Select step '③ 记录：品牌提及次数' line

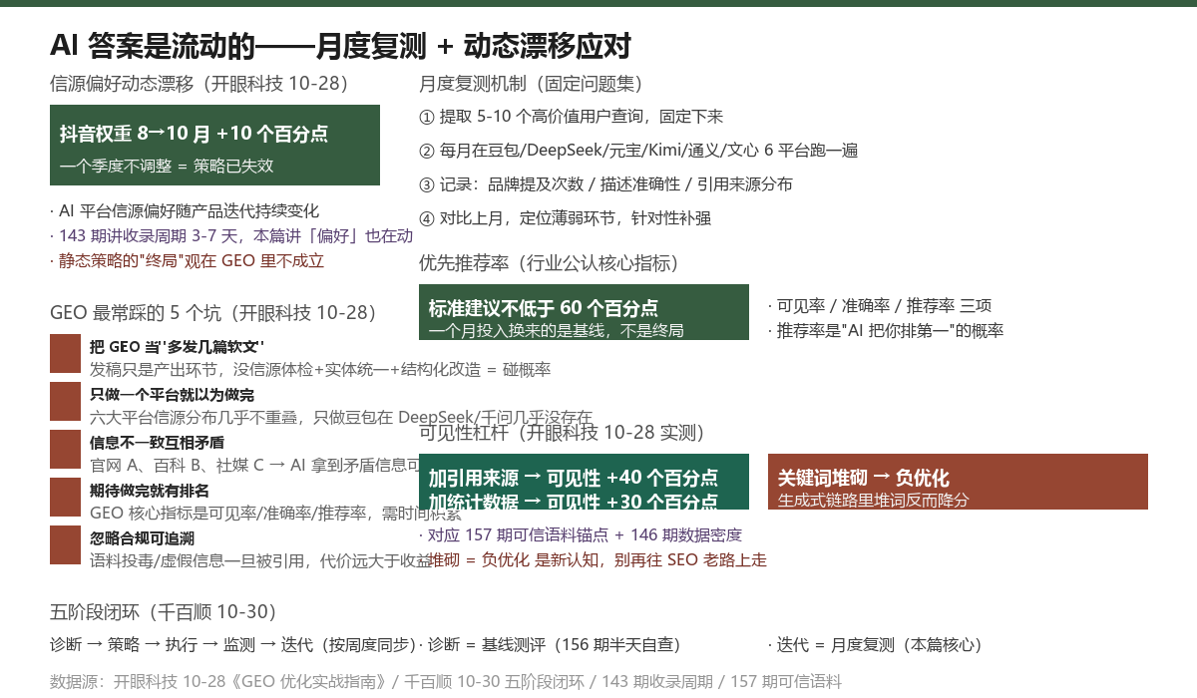pos(606,184)
